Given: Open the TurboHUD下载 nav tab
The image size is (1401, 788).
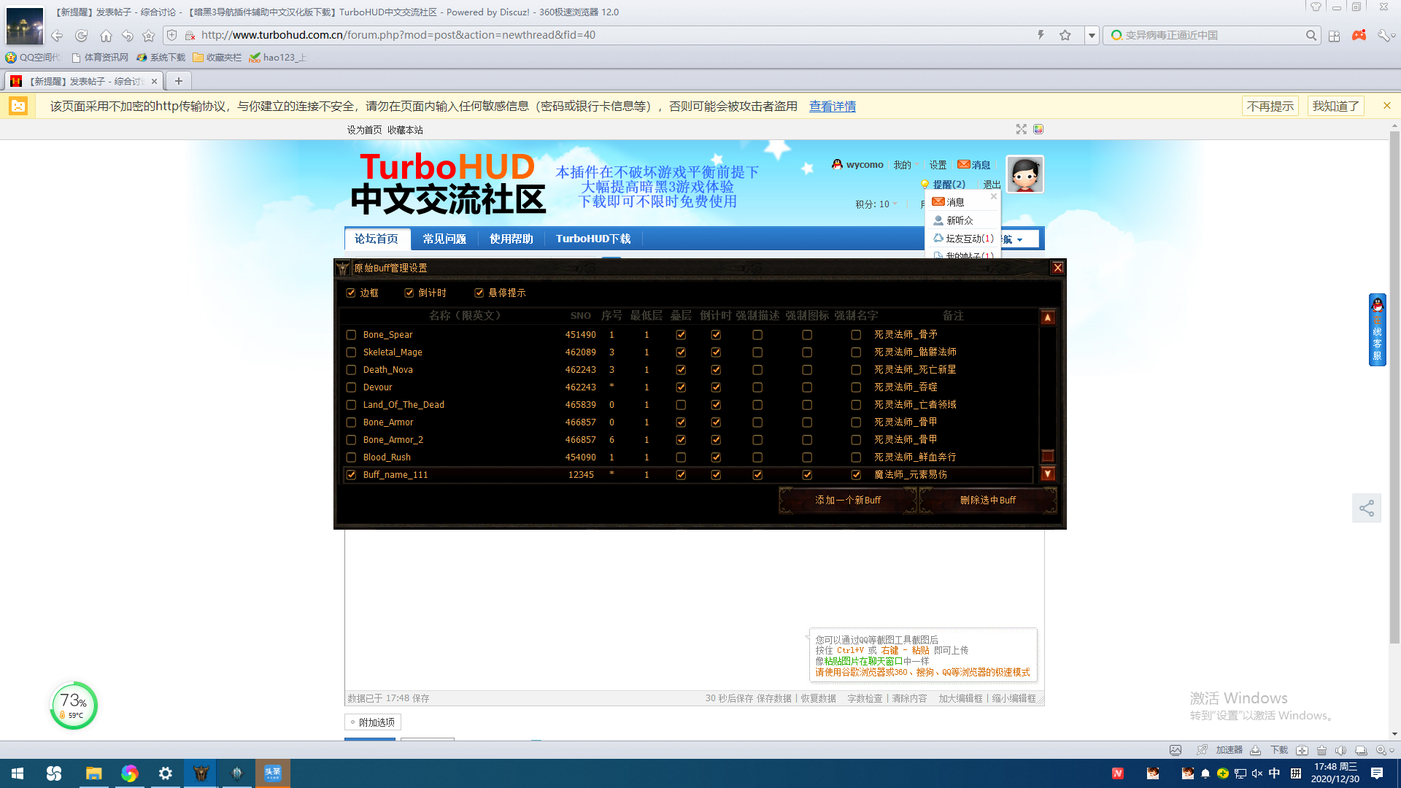Looking at the screenshot, I should (593, 239).
